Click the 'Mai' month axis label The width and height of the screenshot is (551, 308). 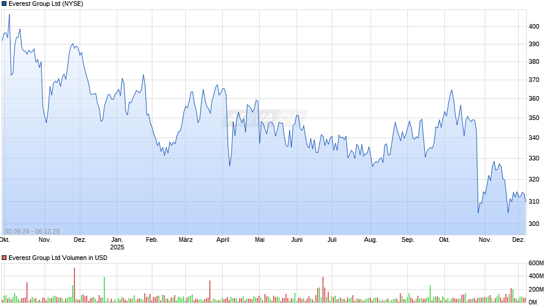[x=260, y=240]
